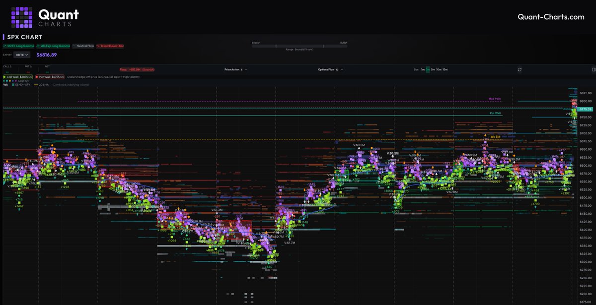This screenshot has width=596, height=305.
Task: Click the Neutral Flow badge
Action: (x=83, y=46)
